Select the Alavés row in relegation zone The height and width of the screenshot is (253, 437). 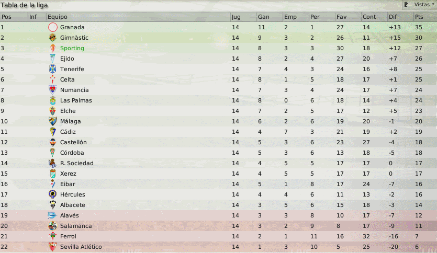pyautogui.click(x=209, y=215)
